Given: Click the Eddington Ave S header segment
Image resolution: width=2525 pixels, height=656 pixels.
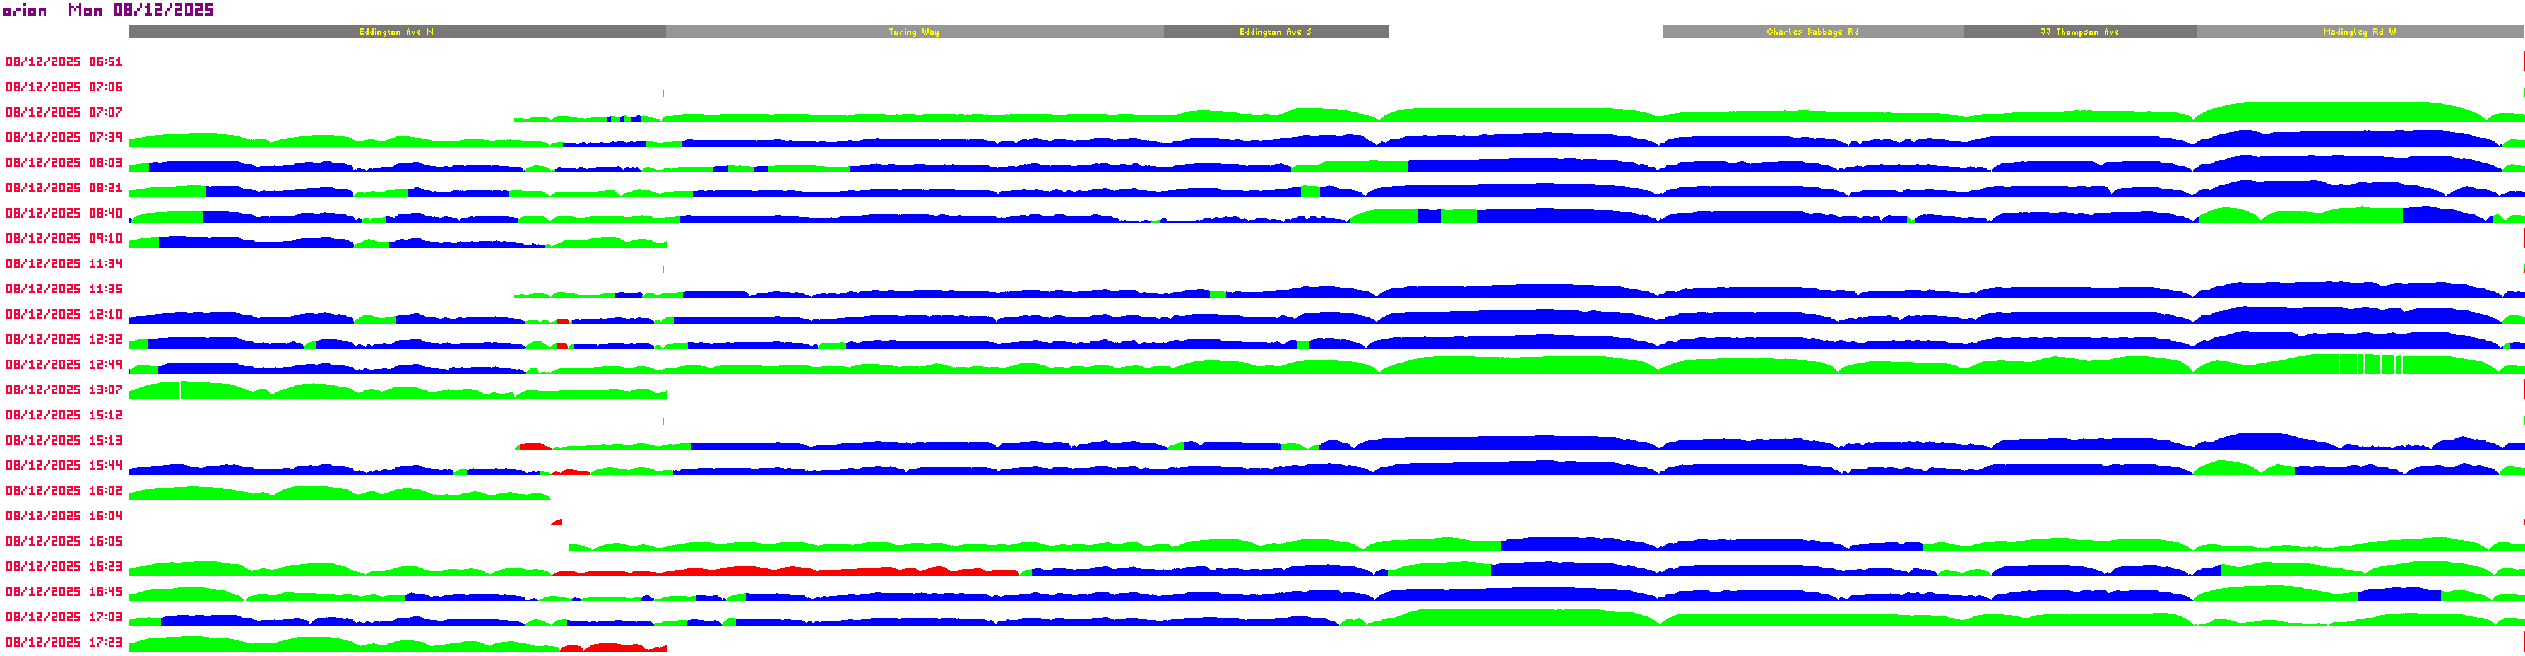Looking at the screenshot, I should [1275, 32].
